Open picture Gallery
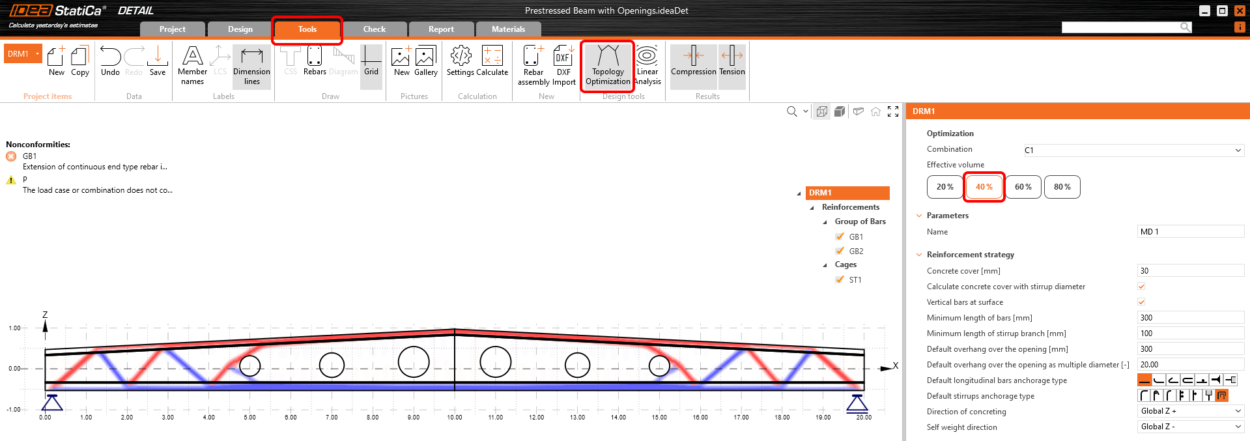 tap(425, 61)
